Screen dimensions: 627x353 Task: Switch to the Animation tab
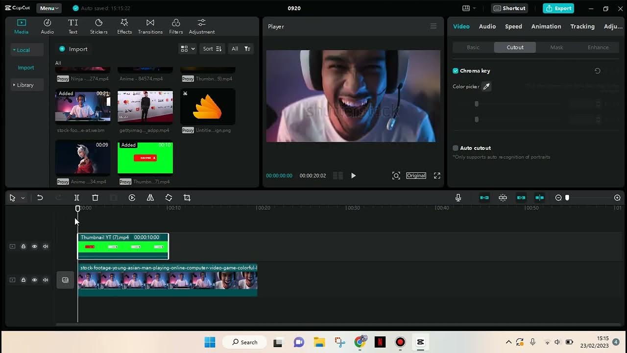tap(546, 26)
